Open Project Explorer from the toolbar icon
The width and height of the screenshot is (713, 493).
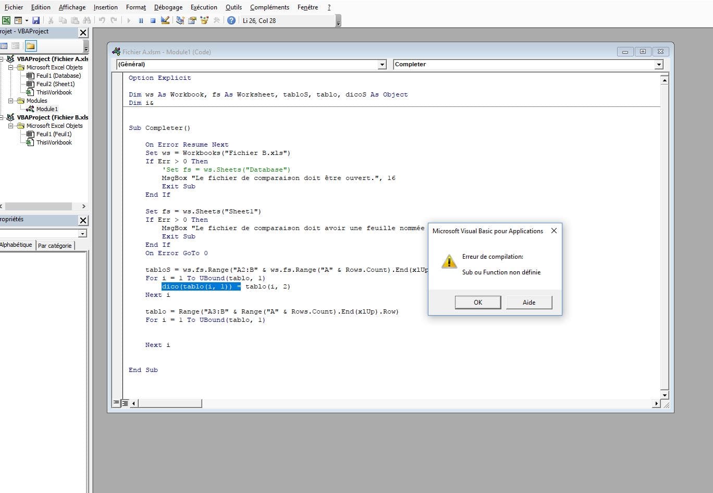[180, 20]
